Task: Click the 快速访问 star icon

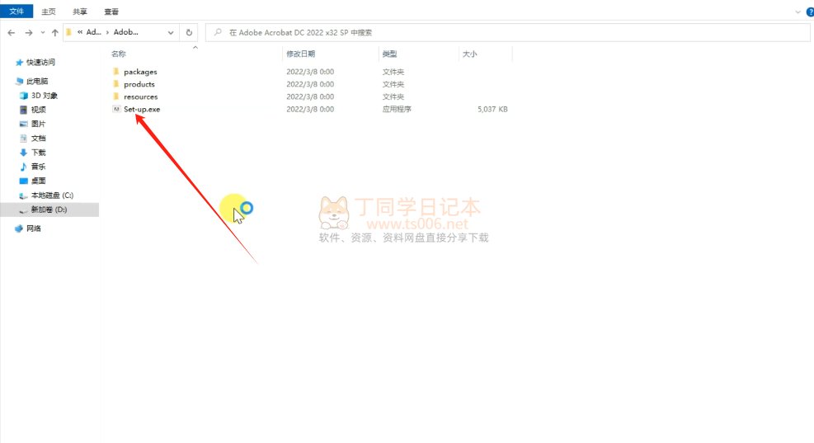Action: click(19, 63)
